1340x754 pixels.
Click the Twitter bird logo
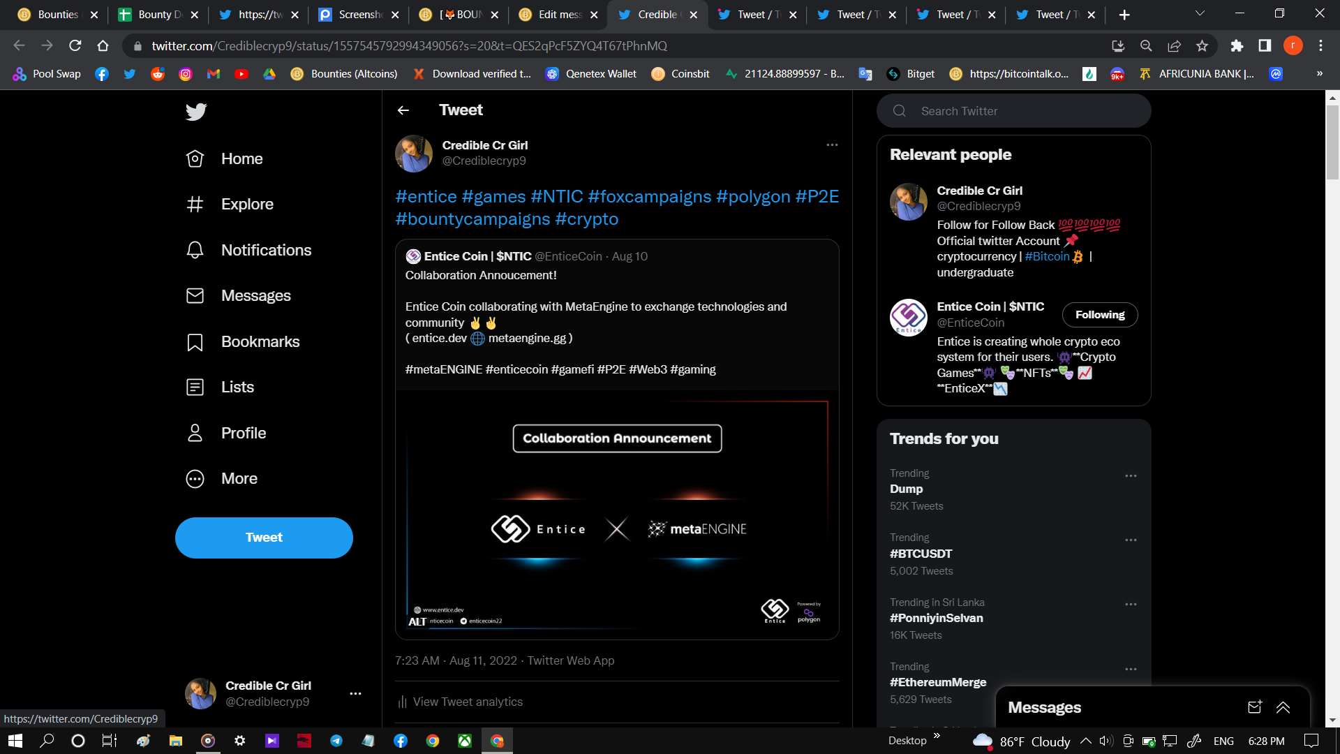point(196,112)
